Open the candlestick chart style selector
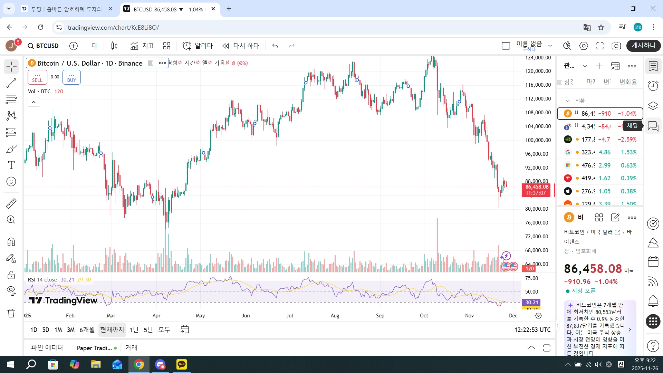Screen dimensions: 663x373 pos(114,46)
